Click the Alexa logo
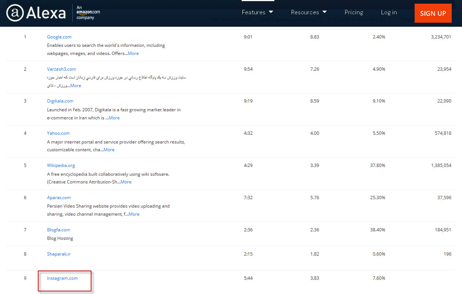462x294 pixels. pos(36,13)
